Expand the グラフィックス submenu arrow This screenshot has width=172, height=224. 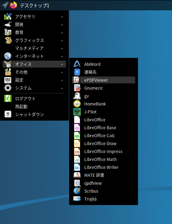point(62,41)
